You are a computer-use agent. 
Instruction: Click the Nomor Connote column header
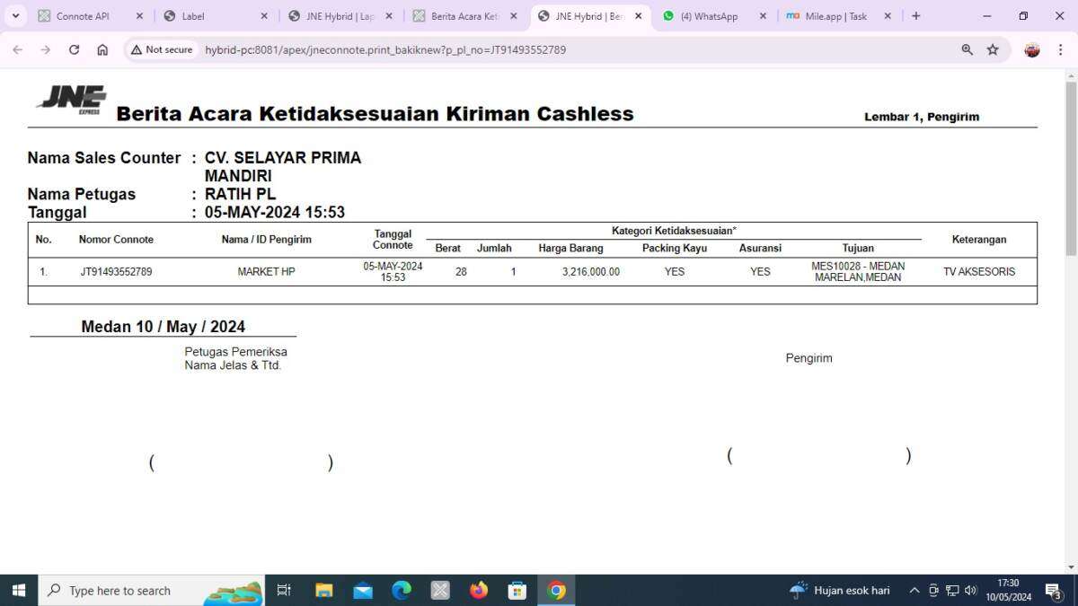pyautogui.click(x=116, y=240)
